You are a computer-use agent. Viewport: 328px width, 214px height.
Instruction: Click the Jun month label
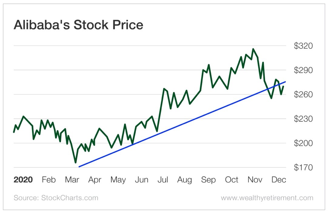point(141,180)
